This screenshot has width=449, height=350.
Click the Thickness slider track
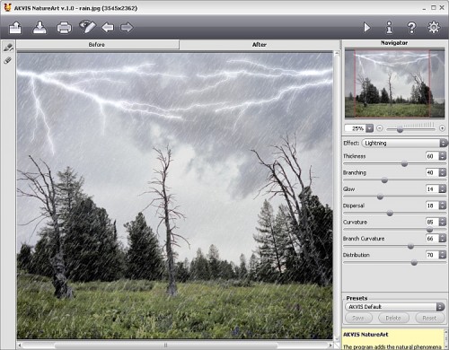[x=394, y=164]
